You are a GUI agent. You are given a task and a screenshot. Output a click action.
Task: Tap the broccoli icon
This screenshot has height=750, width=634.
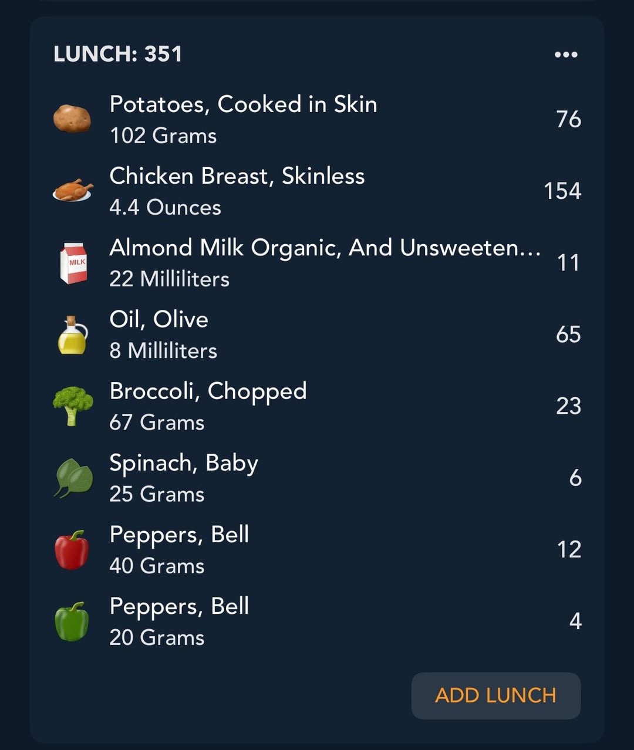pos(73,406)
